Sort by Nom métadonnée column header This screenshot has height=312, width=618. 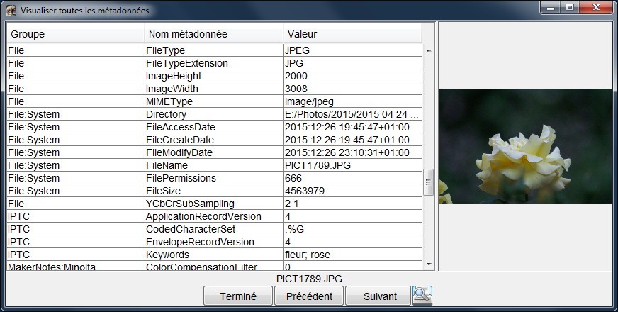click(214, 34)
